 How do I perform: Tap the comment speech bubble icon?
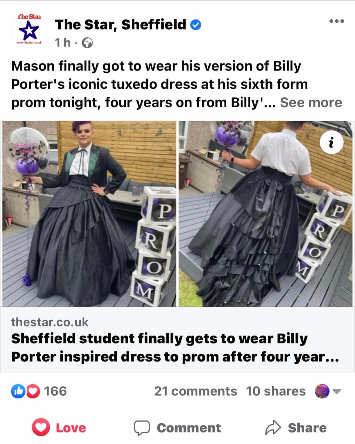142,428
